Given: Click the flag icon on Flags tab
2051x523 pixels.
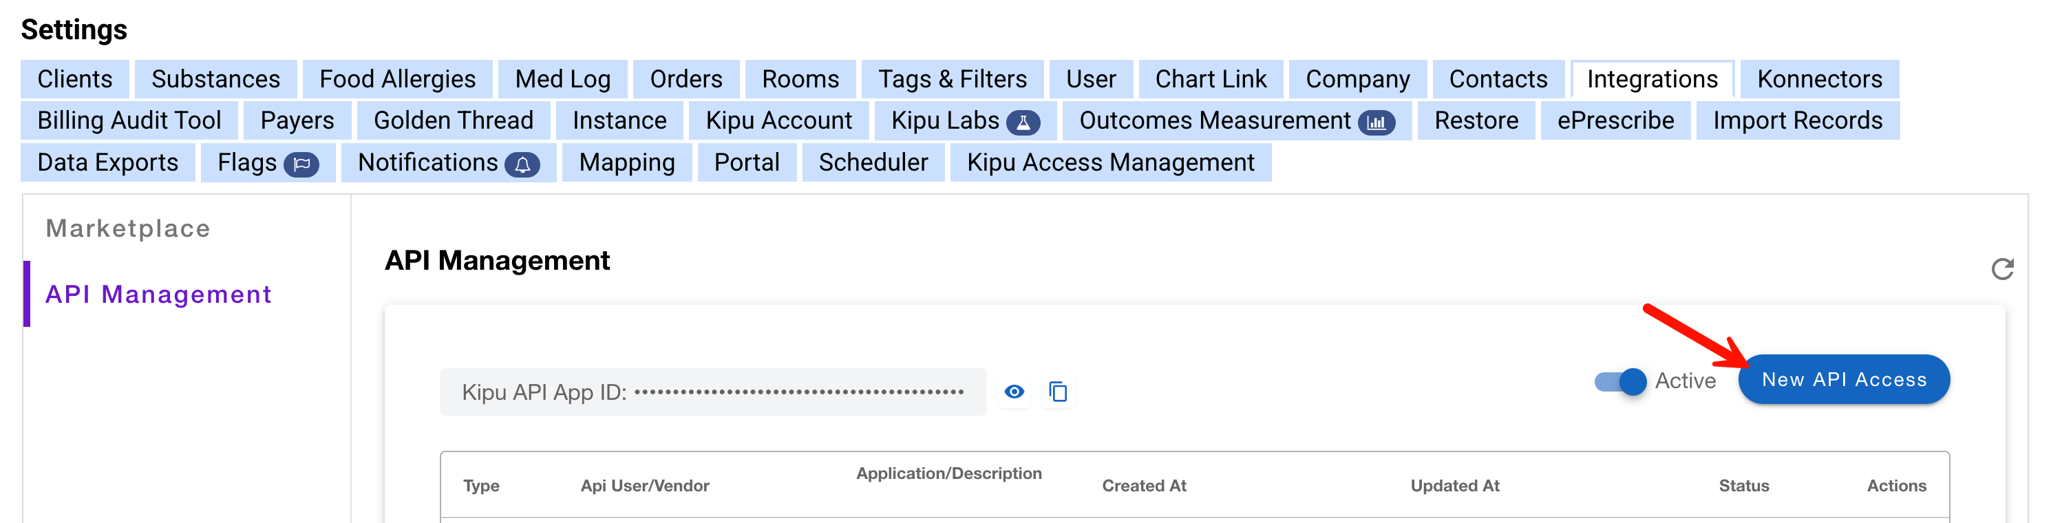Looking at the screenshot, I should tap(301, 164).
